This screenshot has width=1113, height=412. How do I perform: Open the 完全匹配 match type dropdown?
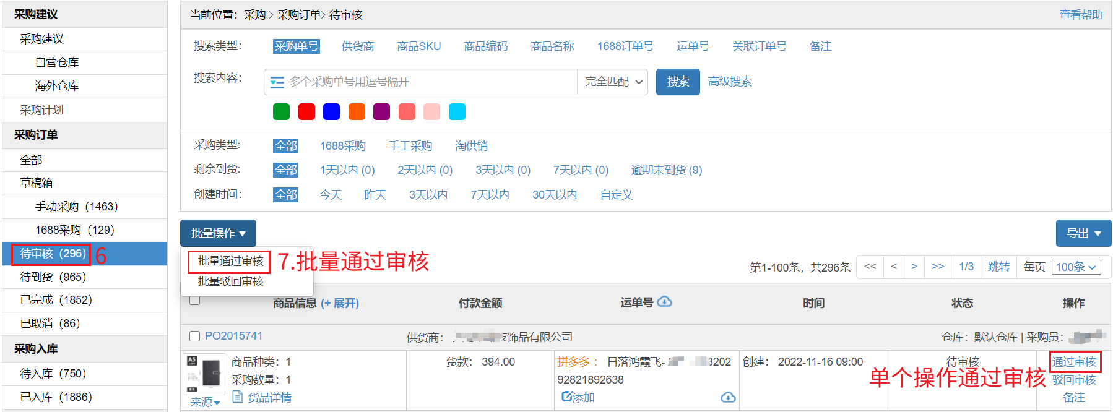click(x=612, y=82)
